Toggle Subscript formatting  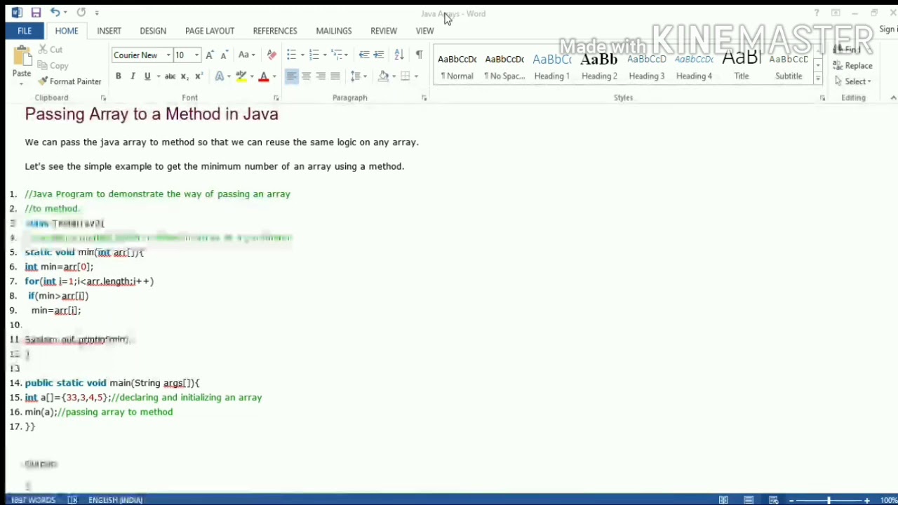point(185,76)
